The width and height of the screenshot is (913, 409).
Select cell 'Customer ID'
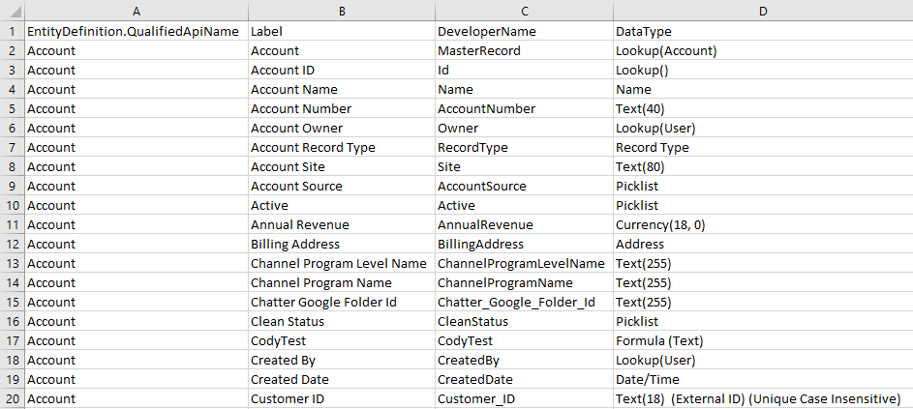(342, 398)
